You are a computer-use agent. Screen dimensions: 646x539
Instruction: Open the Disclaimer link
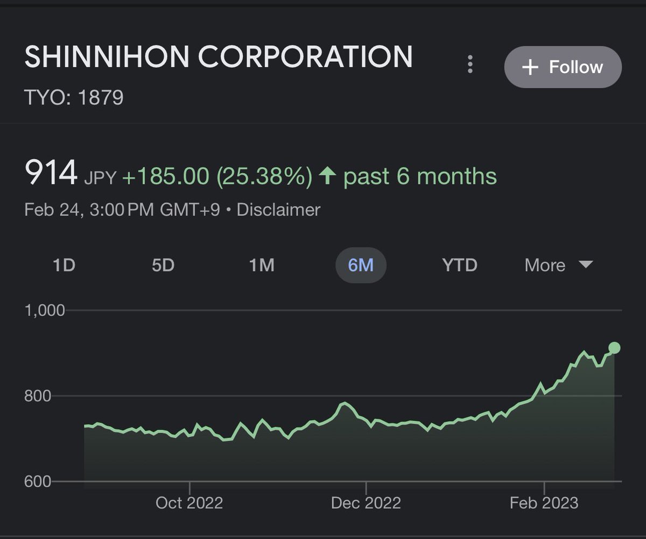pos(278,209)
